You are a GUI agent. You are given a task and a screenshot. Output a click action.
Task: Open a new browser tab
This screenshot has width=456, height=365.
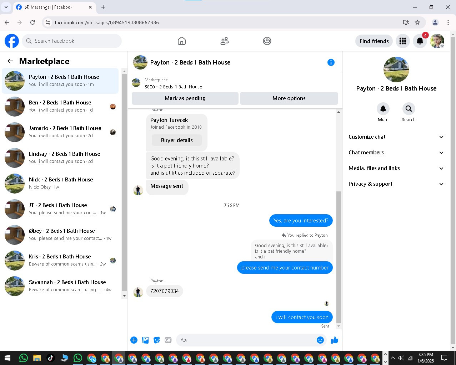[x=103, y=7]
